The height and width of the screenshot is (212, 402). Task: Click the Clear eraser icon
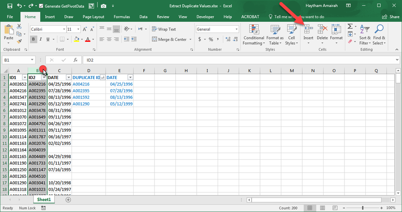350,41
